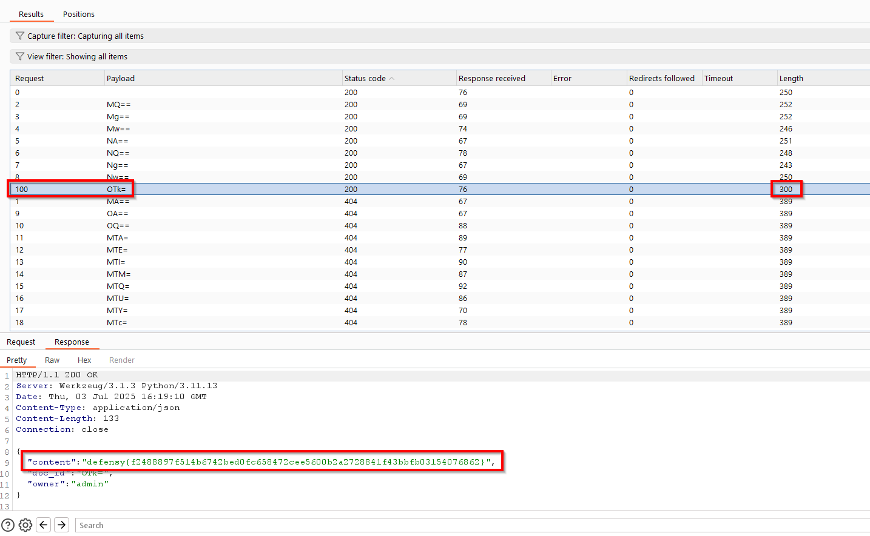The height and width of the screenshot is (536, 870).
Task: Go to previous search match arrow
Action: pyautogui.click(x=44, y=525)
